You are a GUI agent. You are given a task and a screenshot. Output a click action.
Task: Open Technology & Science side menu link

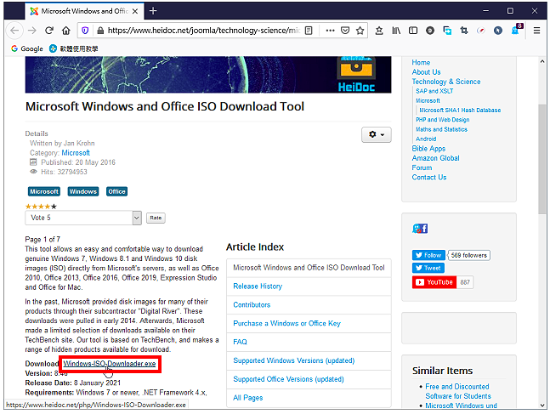coord(446,82)
